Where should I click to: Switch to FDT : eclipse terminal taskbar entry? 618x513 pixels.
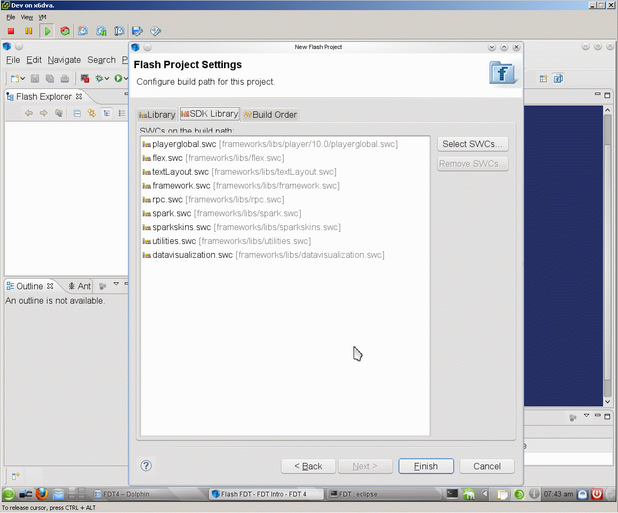point(384,494)
